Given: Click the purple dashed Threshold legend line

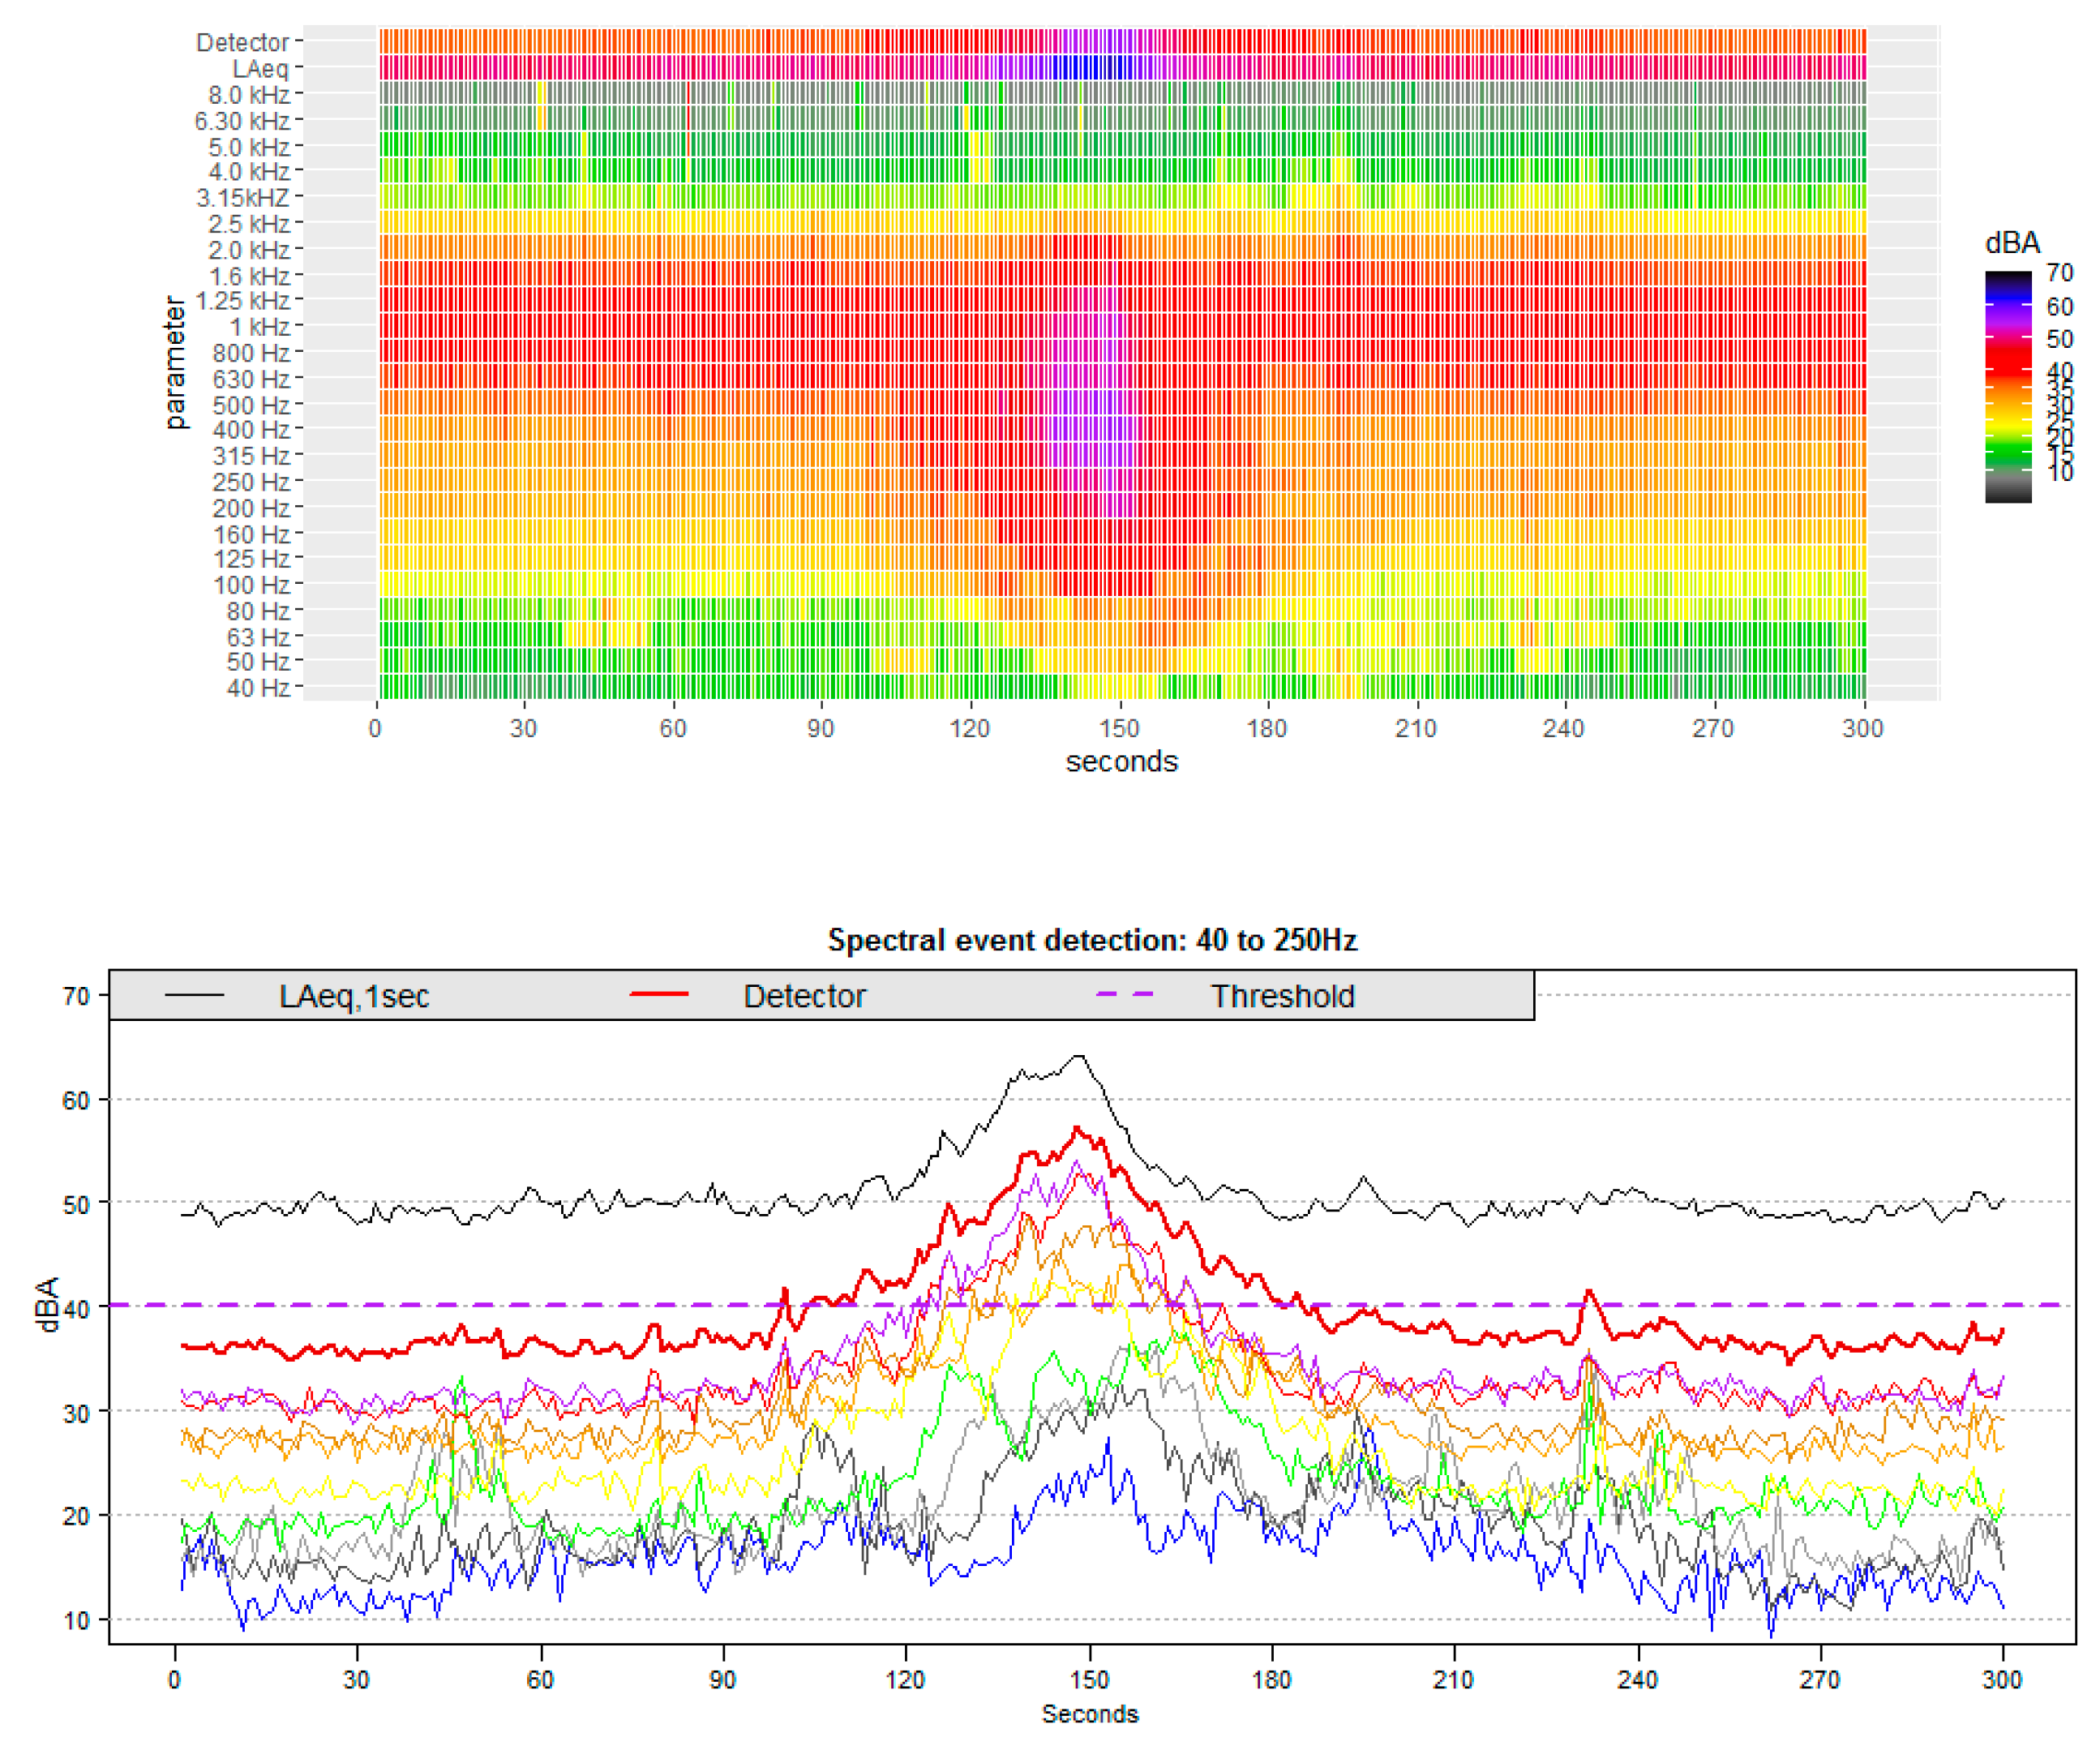Looking at the screenshot, I should click(1125, 995).
